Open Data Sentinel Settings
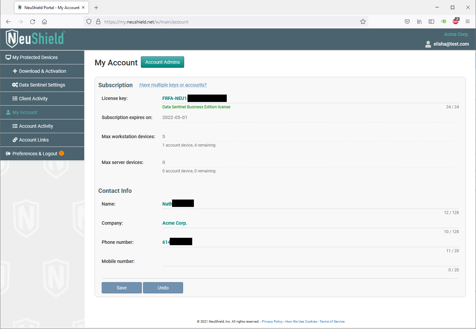Screen dimensions: 476x329 [x=42, y=85]
